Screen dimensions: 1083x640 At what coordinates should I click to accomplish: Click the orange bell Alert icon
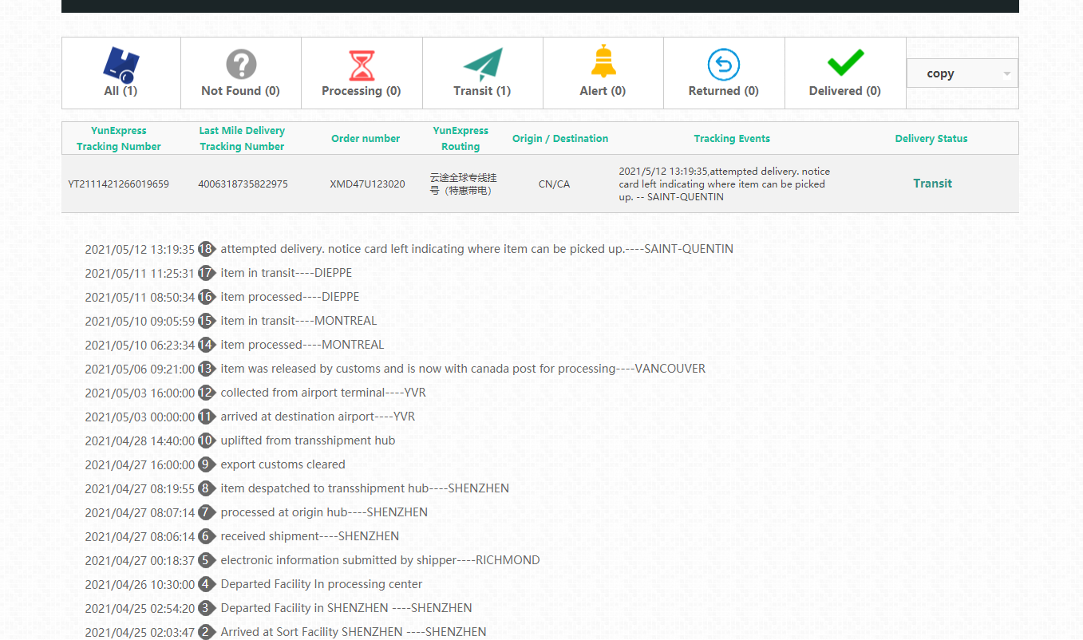[x=603, y=62]
